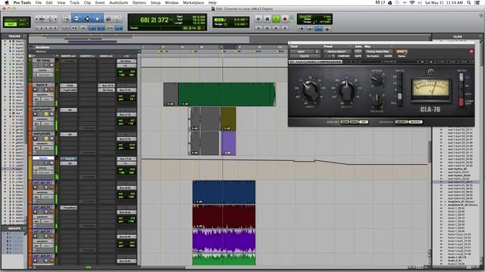Open the Setup menu
The width and height of the screenshot is (485, 272).
point(155,2)
